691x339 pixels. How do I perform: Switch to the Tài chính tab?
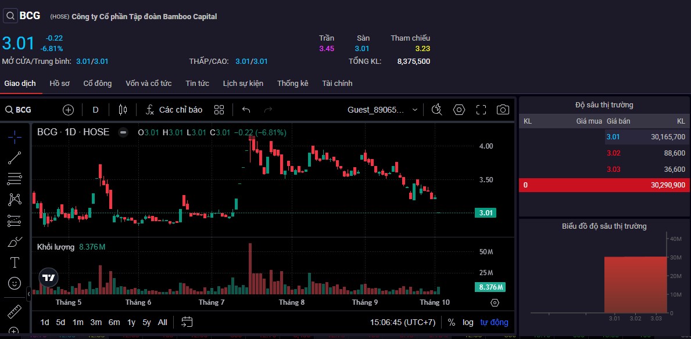click(x=337, y=84)
